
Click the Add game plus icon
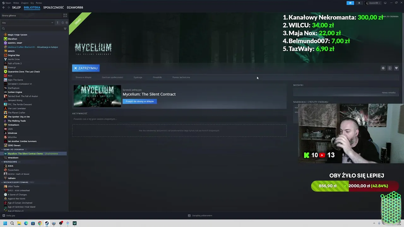pyautogui.click(x=4, y=216)
